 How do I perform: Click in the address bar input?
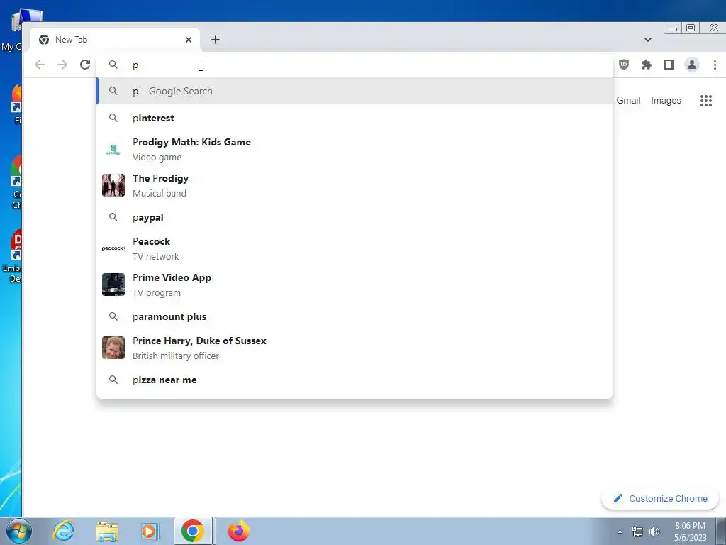pos(354,65)
